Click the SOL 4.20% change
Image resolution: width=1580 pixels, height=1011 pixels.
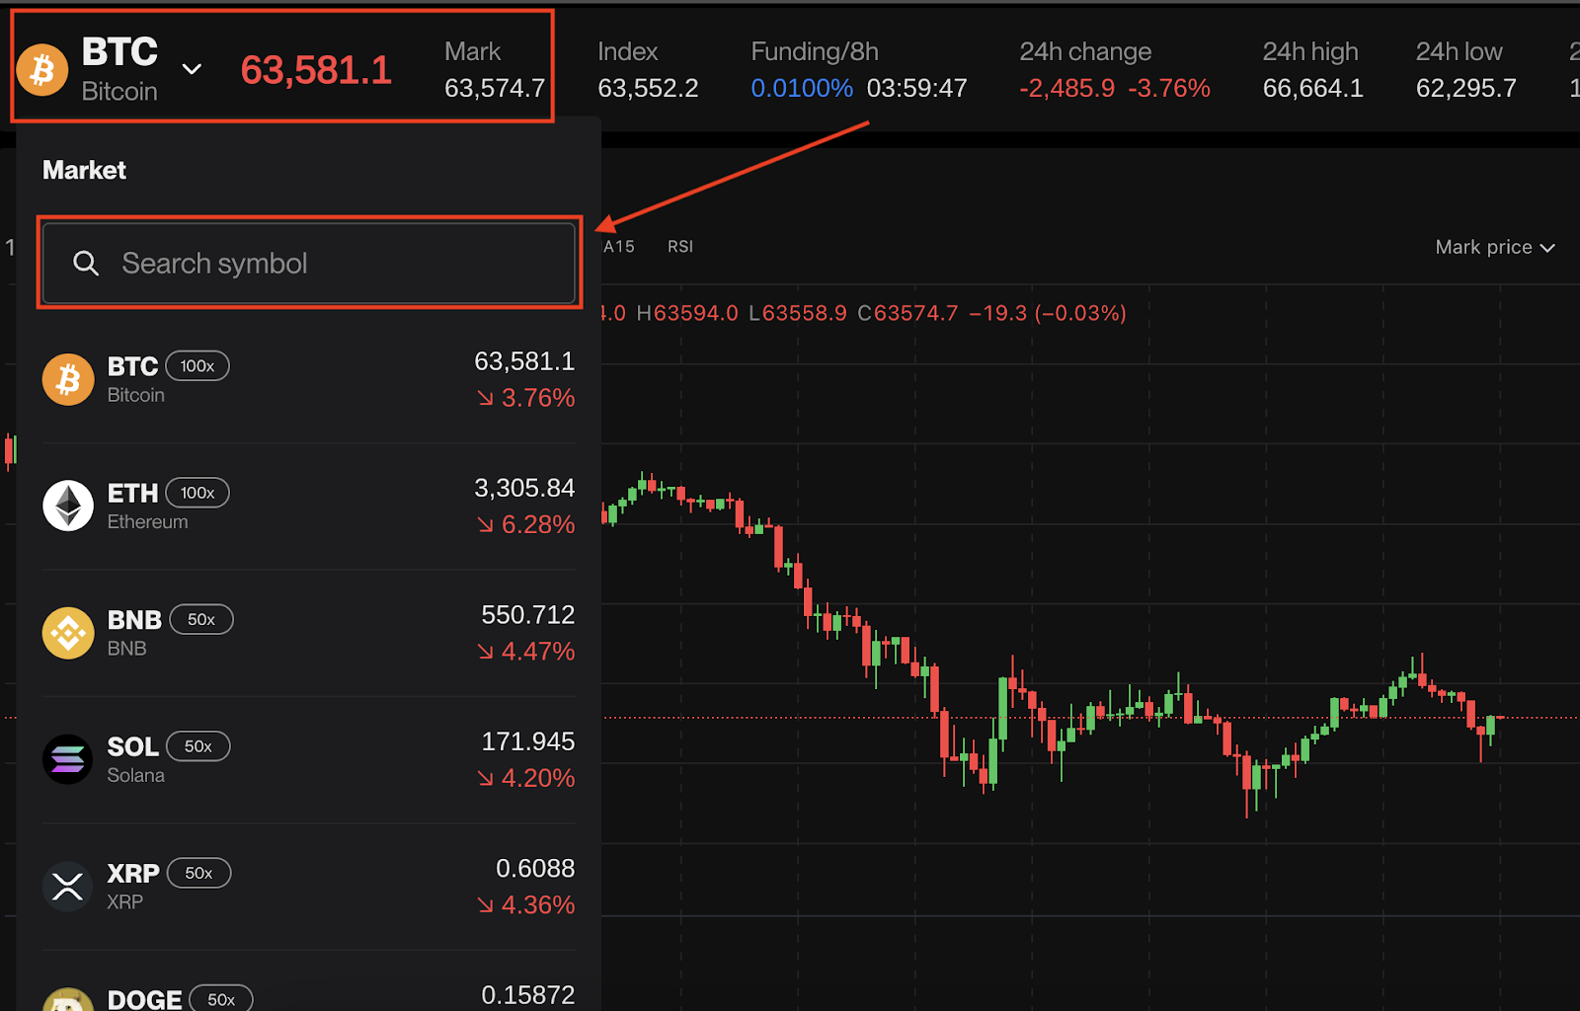(x=526, y=778)
